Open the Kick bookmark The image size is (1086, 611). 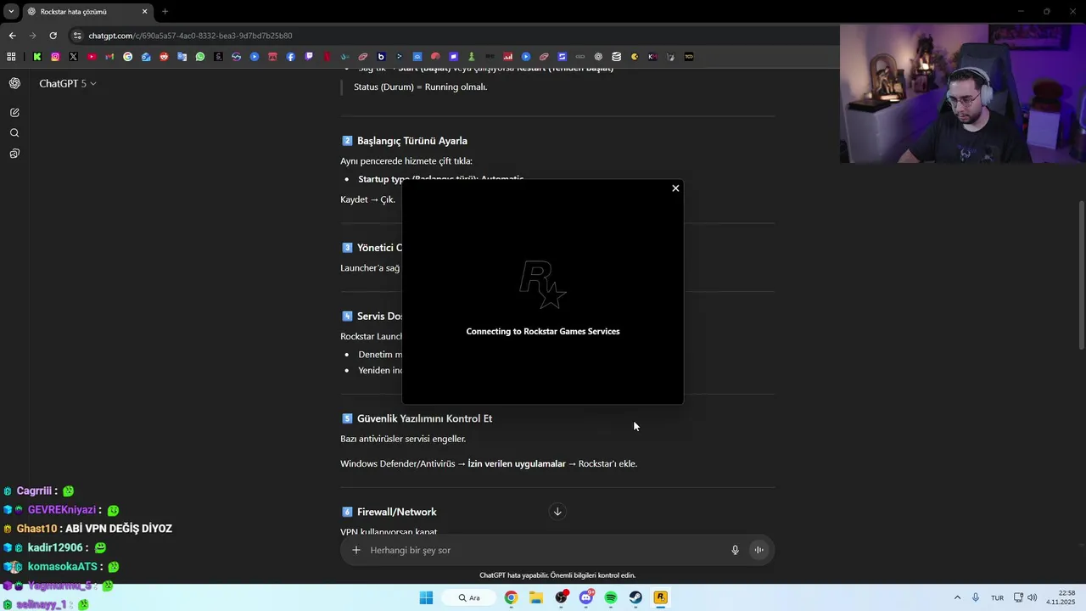pos(37,57)
